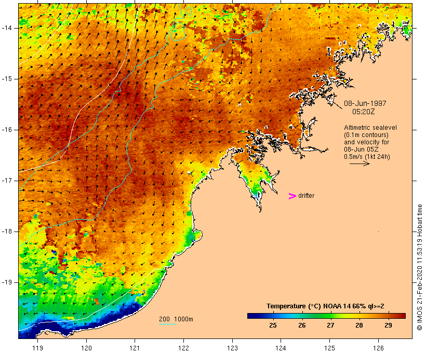426x353 pixels.
Task: Click the longitude axis label '123'
Action: click(x=232, y=348)
